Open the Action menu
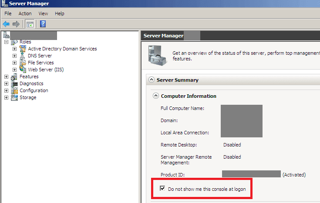 (x=25, y=13)
